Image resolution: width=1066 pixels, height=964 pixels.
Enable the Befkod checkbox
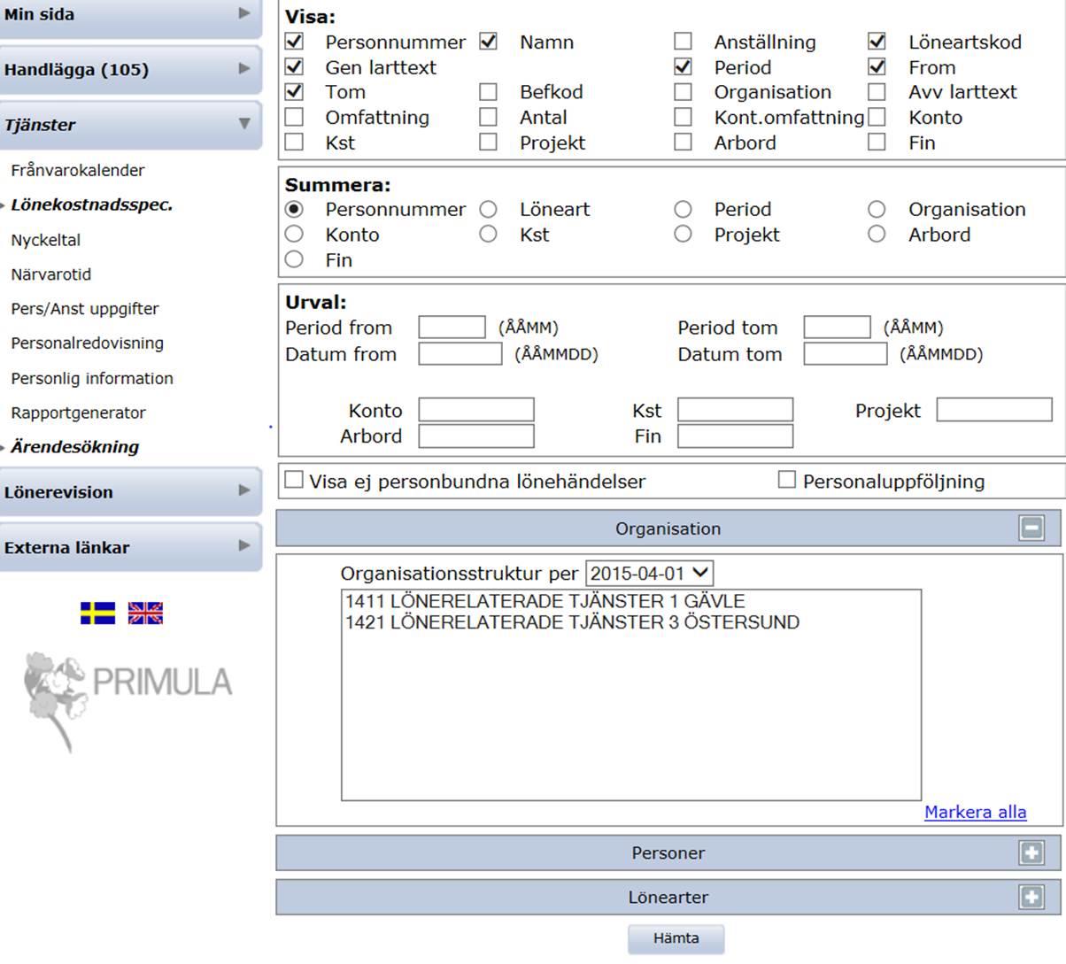488,91
